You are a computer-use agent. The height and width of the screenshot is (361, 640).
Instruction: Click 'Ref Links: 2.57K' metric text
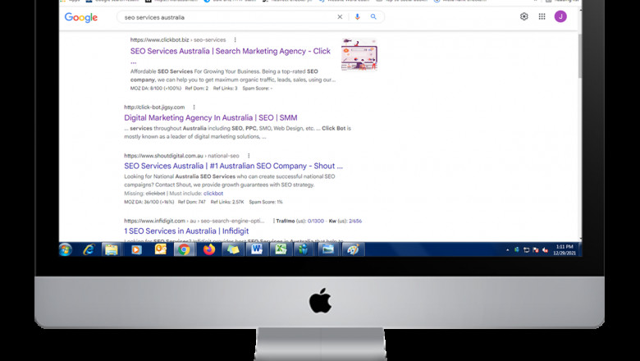[x=227, y=202]
